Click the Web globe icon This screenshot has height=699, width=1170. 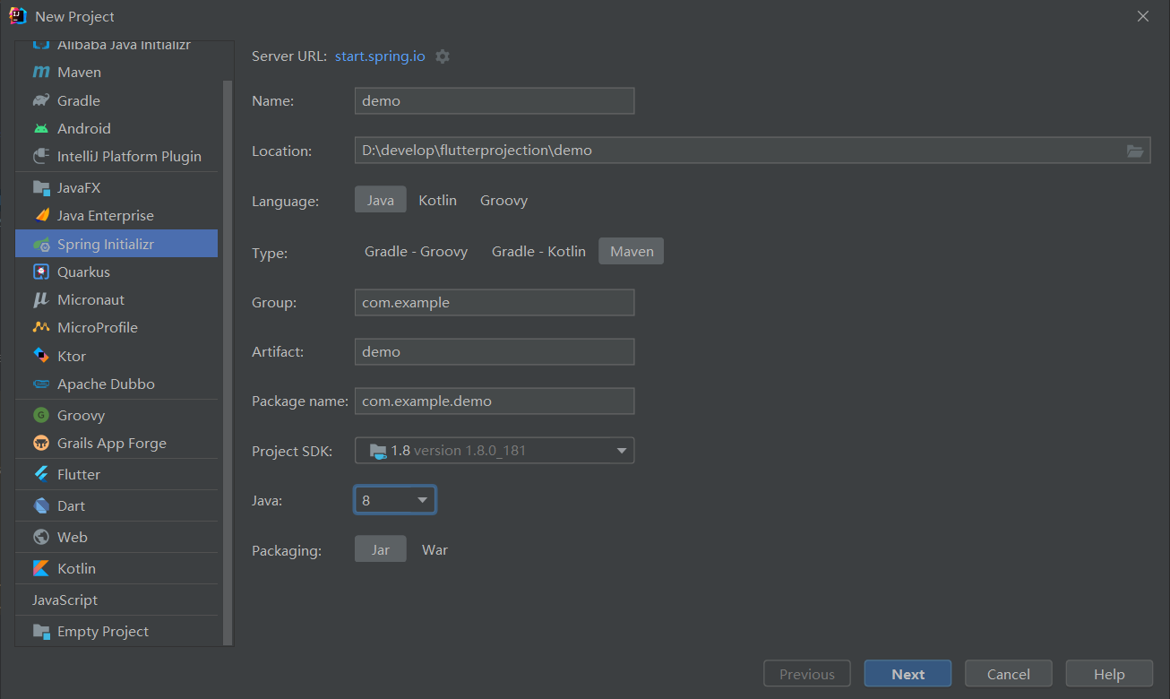(x=41, y=537)
